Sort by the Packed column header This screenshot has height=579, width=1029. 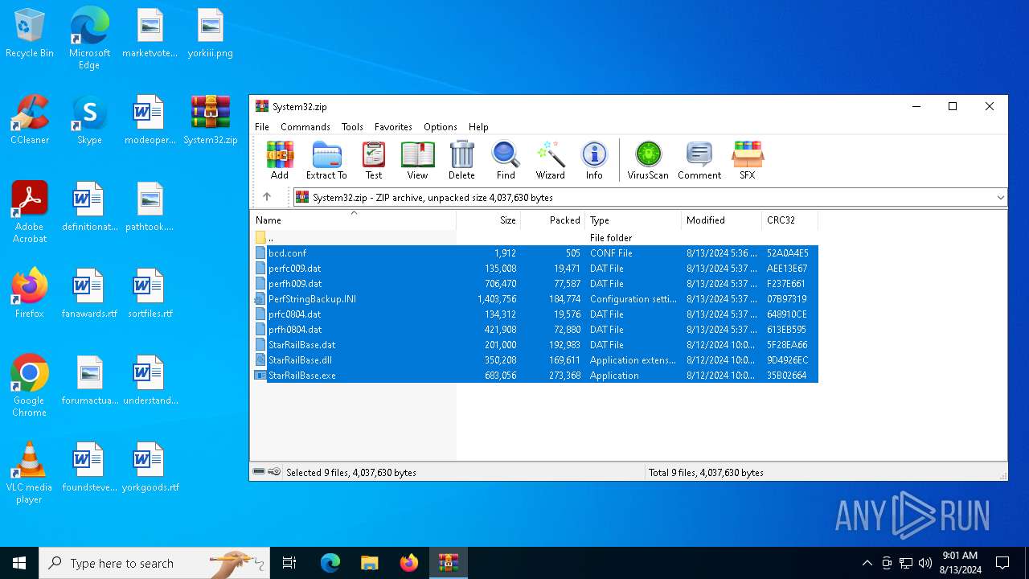point(553,220)
